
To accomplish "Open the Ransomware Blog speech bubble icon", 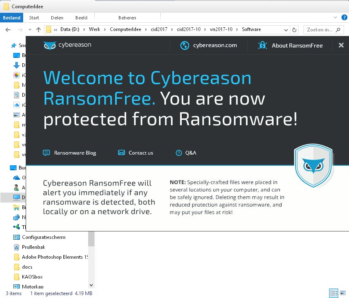I will click(x=46, y=153).
